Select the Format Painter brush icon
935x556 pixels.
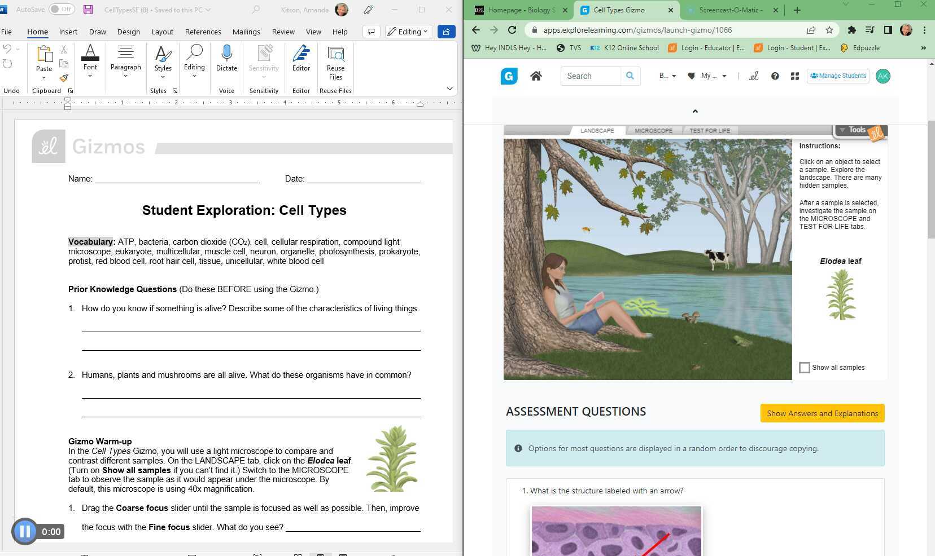click(x=64, y=78)
